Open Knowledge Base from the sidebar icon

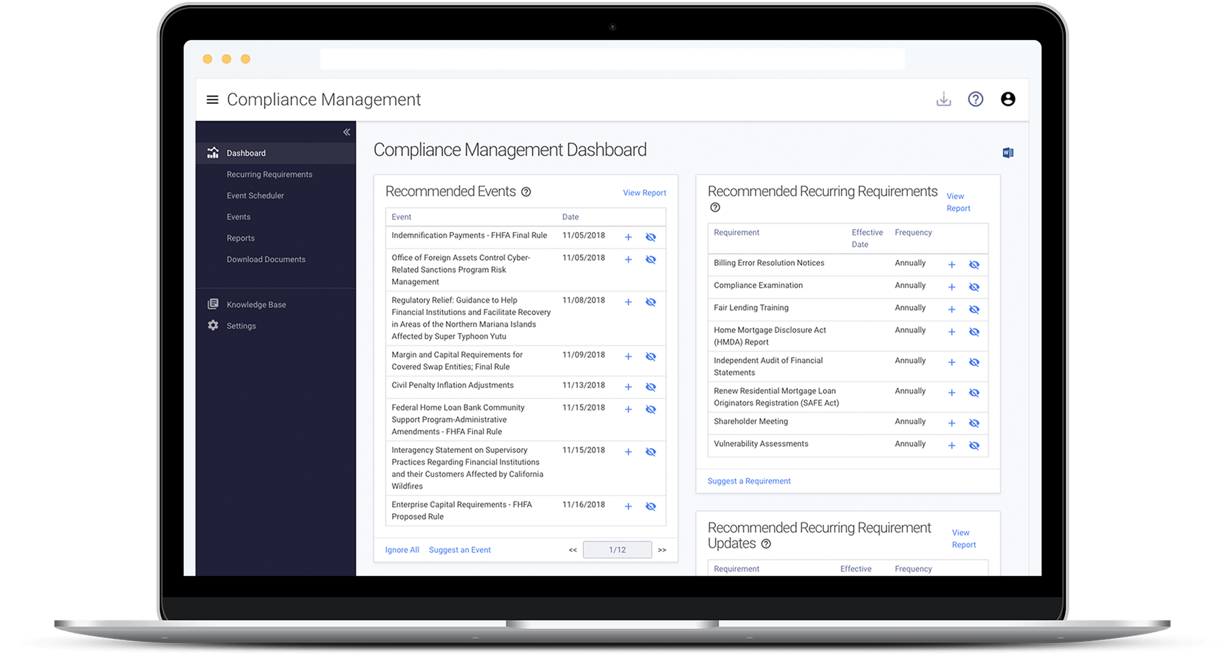tap(213, 304)
